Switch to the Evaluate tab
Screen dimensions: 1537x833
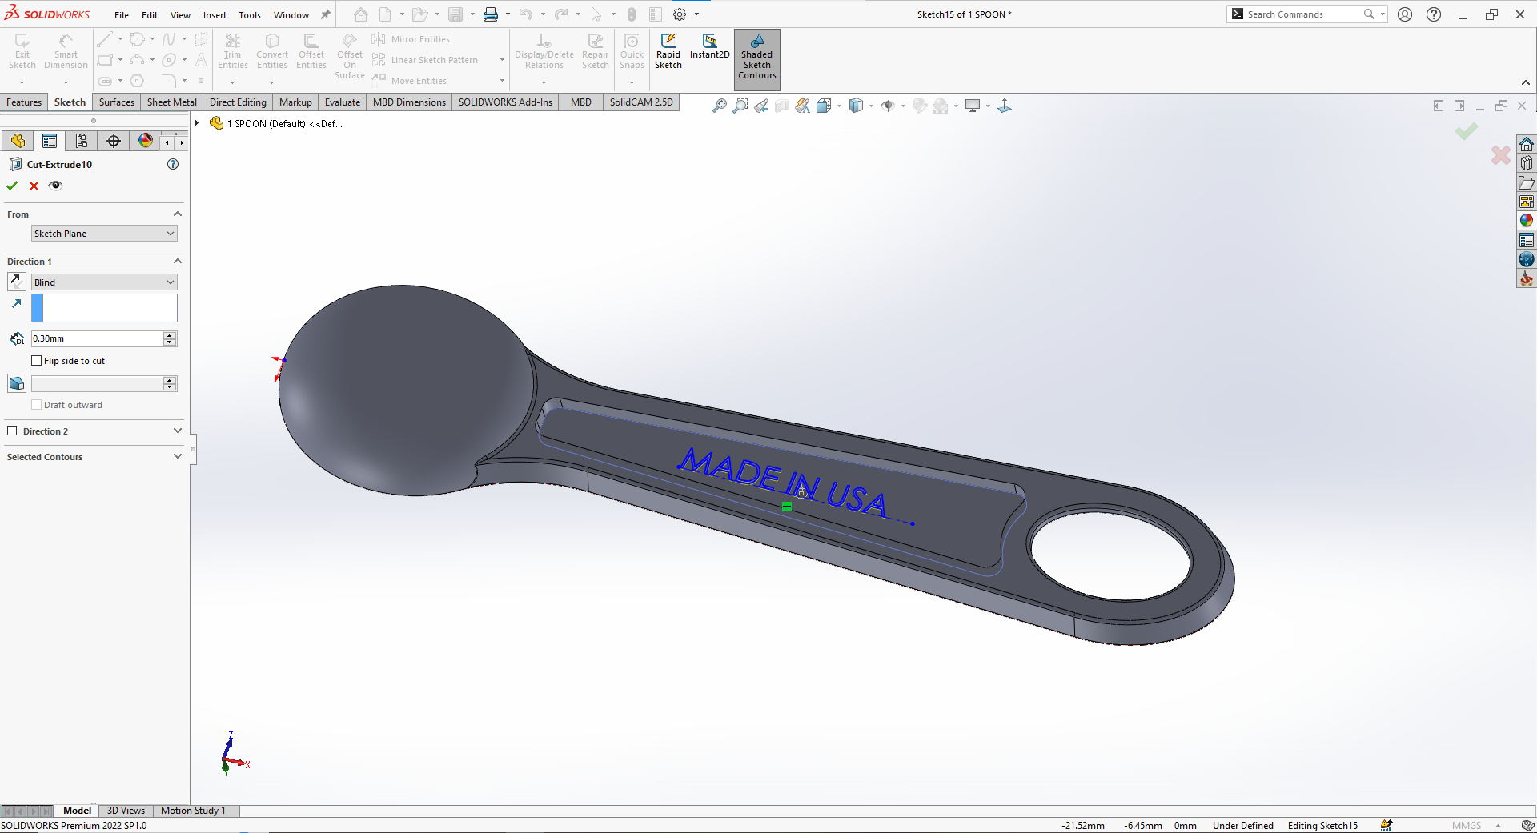coord(343,102)
